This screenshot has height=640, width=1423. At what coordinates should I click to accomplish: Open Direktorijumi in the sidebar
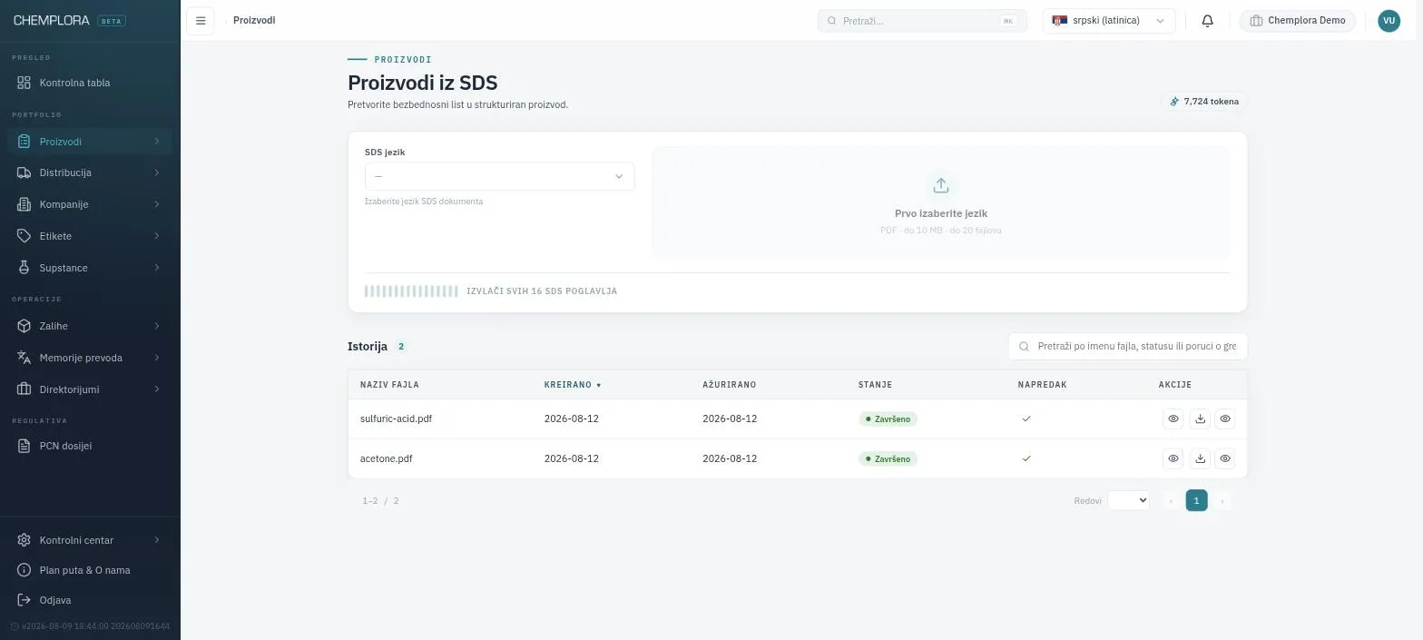[x=90, y=389]
